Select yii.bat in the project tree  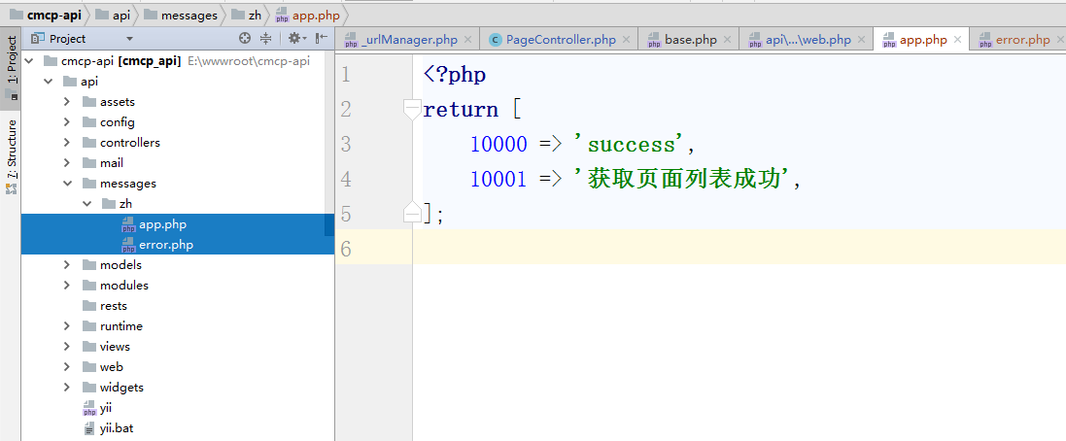178,428
